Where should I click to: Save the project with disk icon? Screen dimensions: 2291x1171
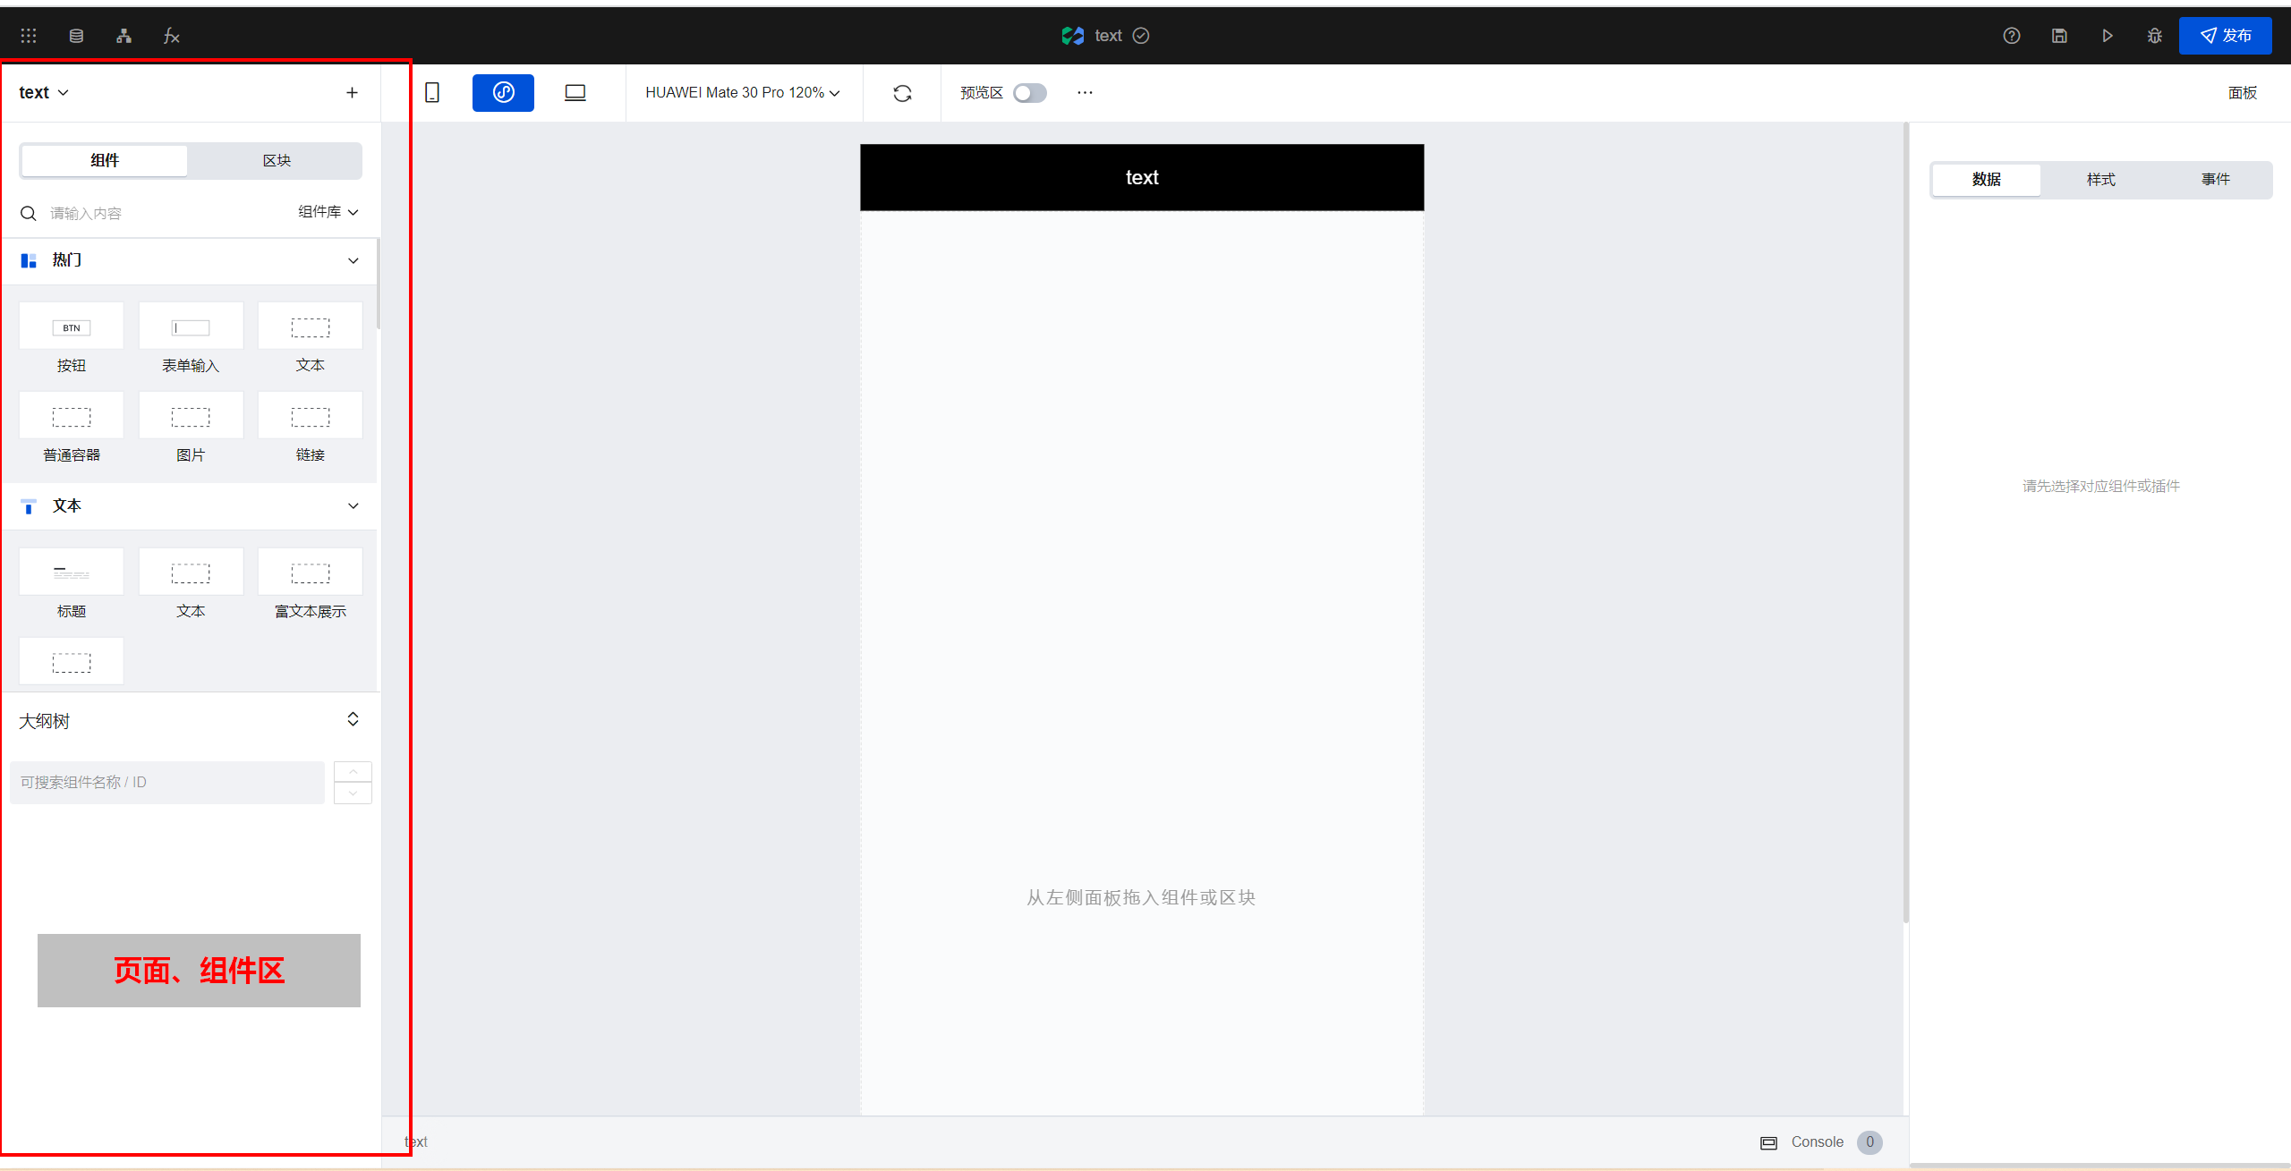(2059, 36)
